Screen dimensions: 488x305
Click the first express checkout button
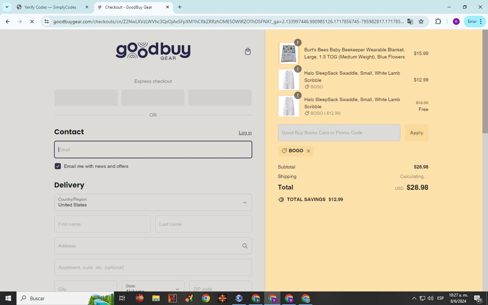[86, 98]
